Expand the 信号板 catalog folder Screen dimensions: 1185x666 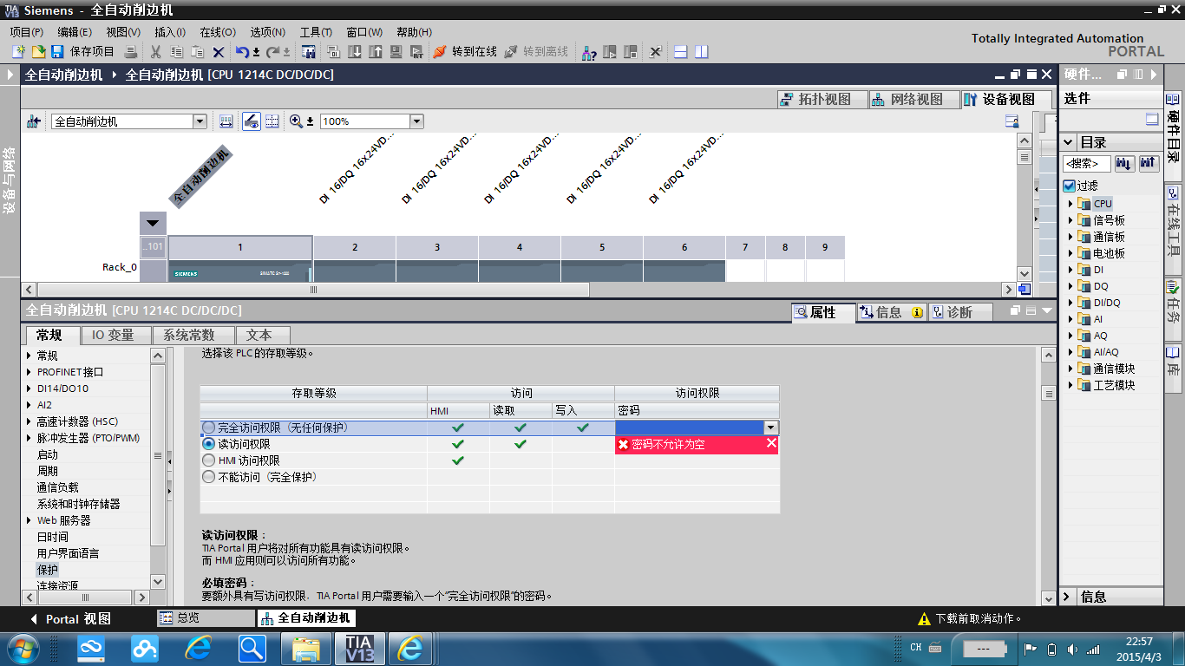click(x=1070, y=220)
